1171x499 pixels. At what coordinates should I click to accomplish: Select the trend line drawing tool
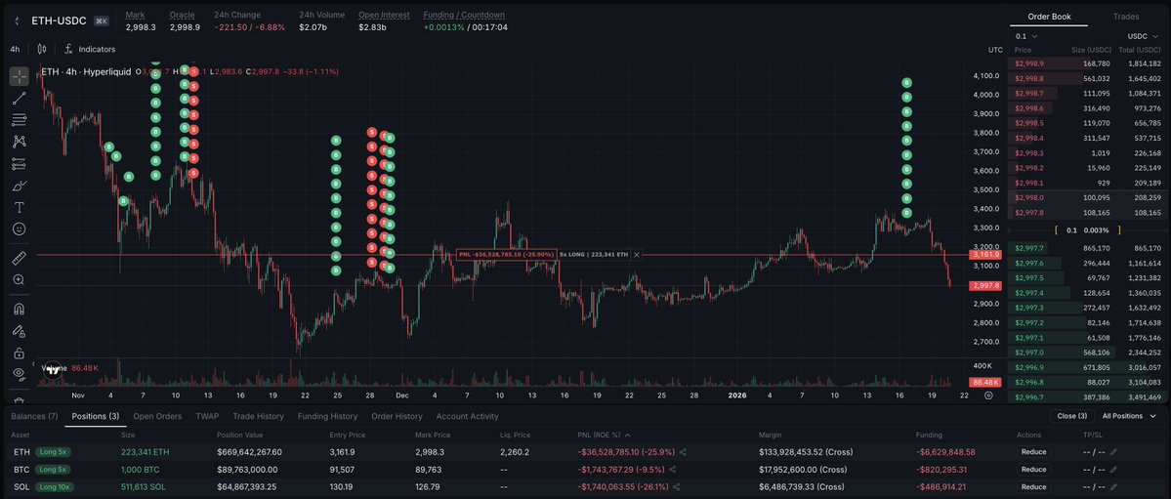pyautogui.click(x=20, y=98)
